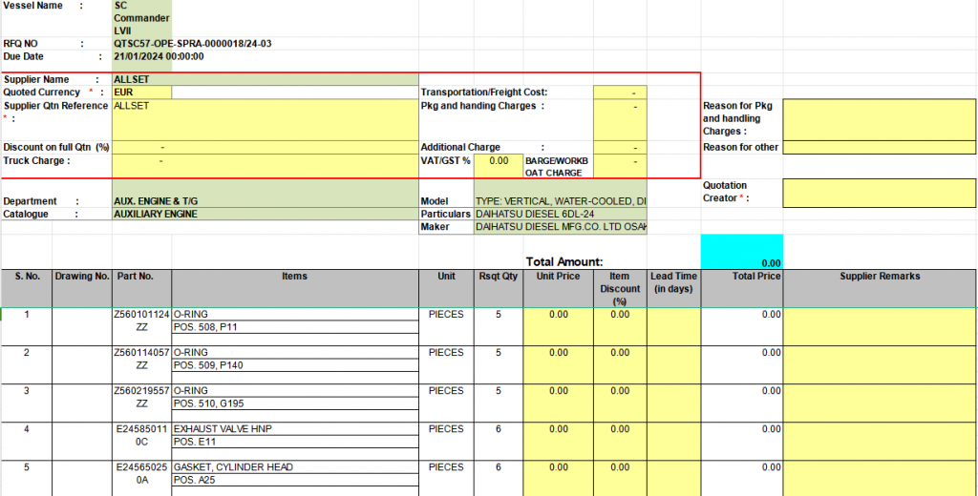Select the Quoted Currency cell containing EUR

pyautogui.click(x=141, y=93)
